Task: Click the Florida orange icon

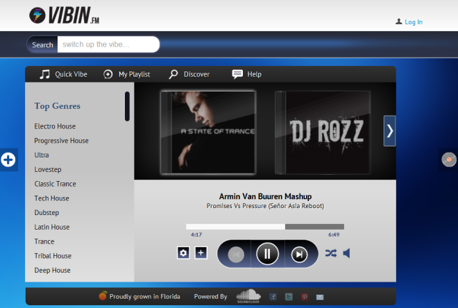Action: 103,296
